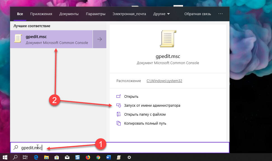Open the Mail app from the taskbar
The image size is (272, 161).
tap(67, 157)
